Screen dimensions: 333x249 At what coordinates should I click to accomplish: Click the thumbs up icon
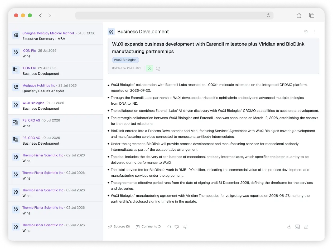169,227
